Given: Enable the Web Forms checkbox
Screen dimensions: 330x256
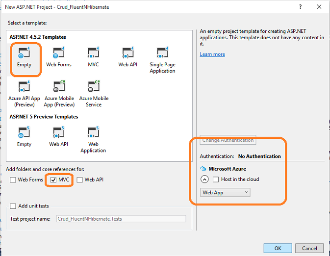Looking at the screenshot, I should click(13, 180).
